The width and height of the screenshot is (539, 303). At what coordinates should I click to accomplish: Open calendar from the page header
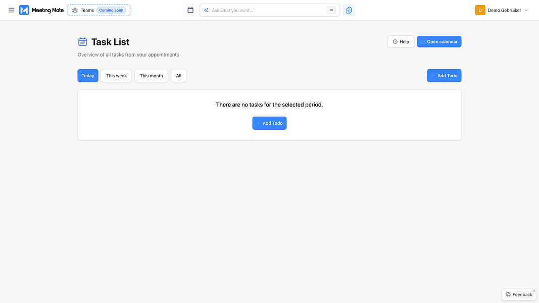[x=439, y=42]
